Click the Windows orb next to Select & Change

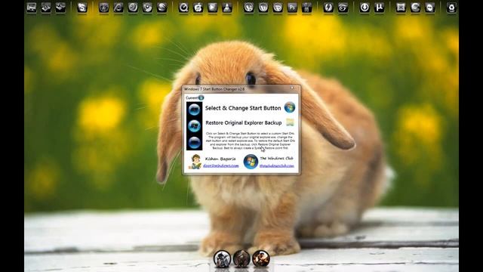pyautogui.click(x=290, y=107)
